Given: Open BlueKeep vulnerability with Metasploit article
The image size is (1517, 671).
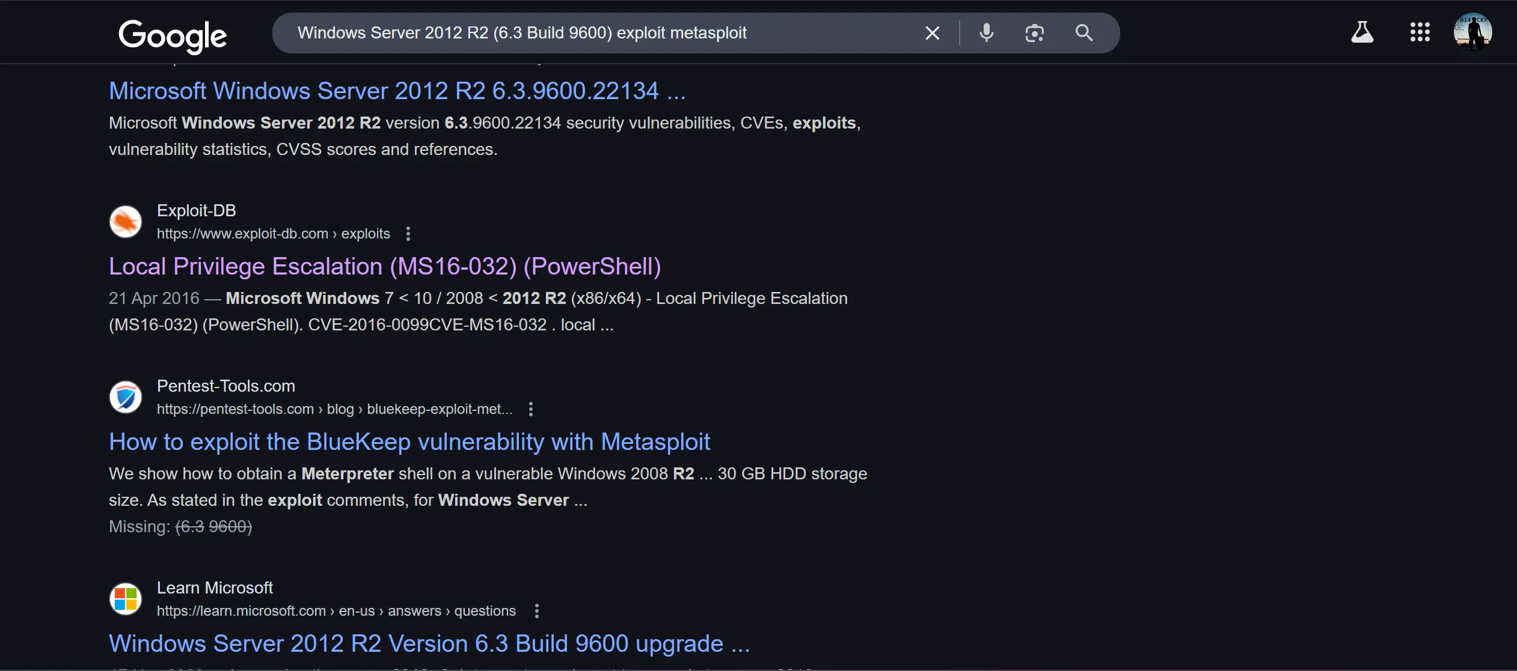Looking at the screenshot, I should (x=409, y=442).
